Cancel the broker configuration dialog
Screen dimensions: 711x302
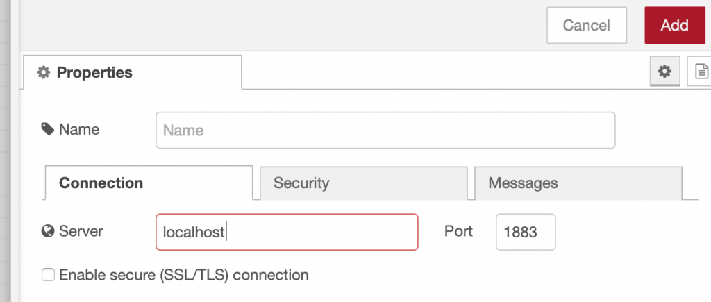point(587,26)
